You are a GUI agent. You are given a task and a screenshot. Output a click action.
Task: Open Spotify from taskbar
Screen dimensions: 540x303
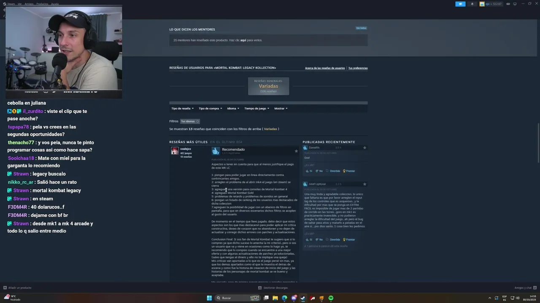point(331,298)
